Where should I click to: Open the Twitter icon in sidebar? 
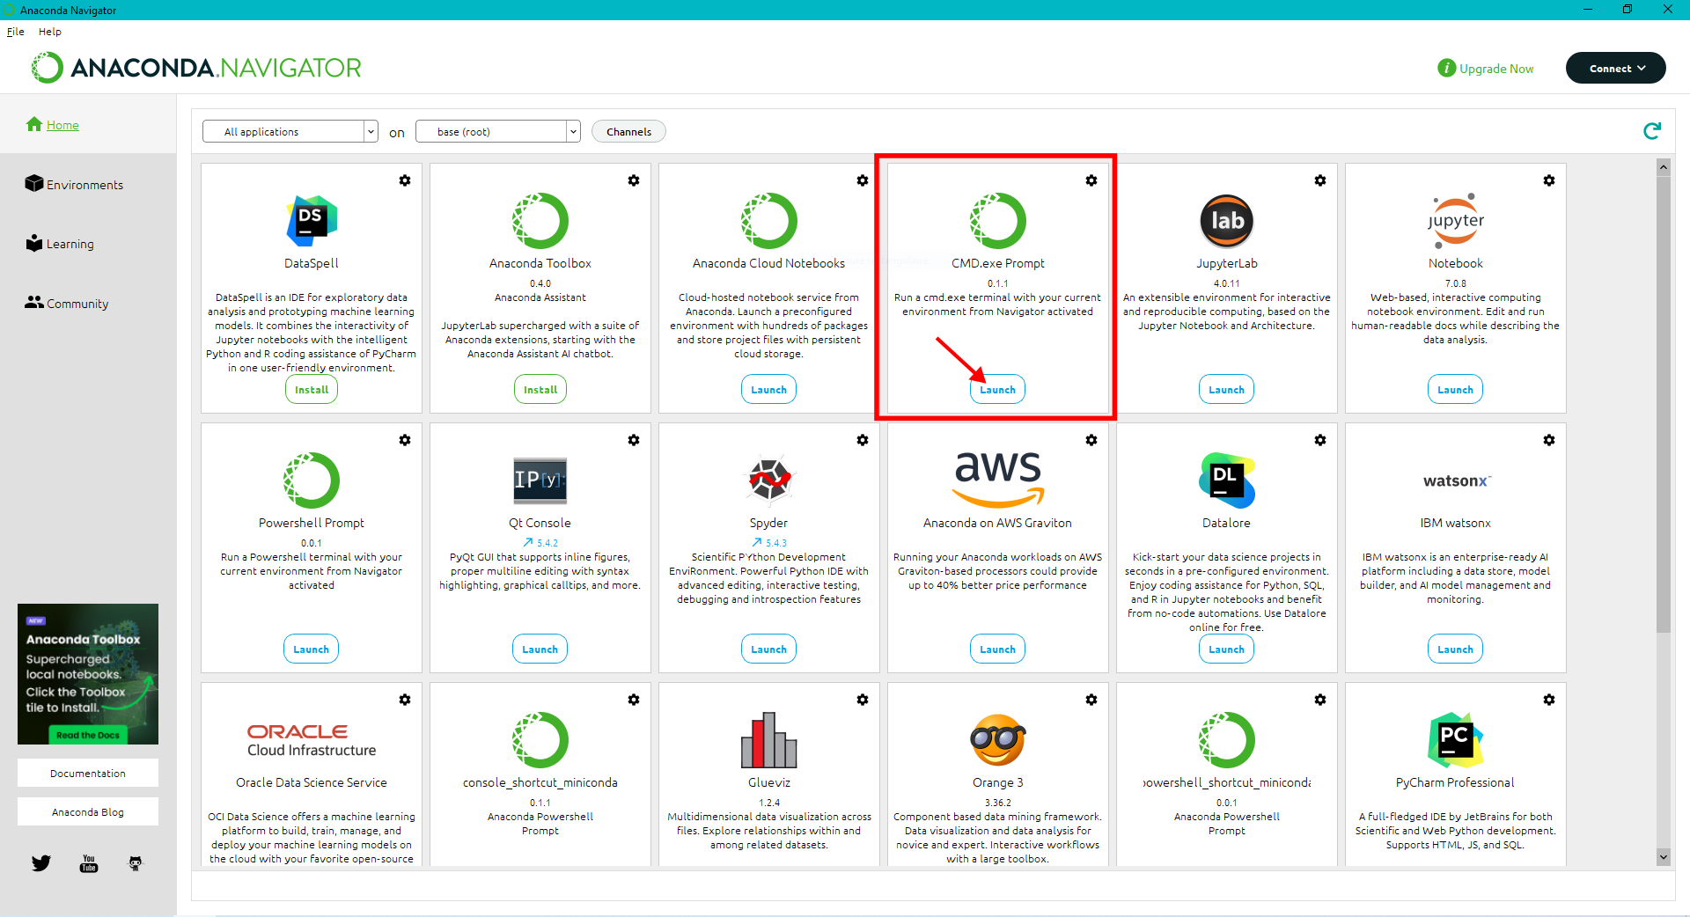point(41,863)
